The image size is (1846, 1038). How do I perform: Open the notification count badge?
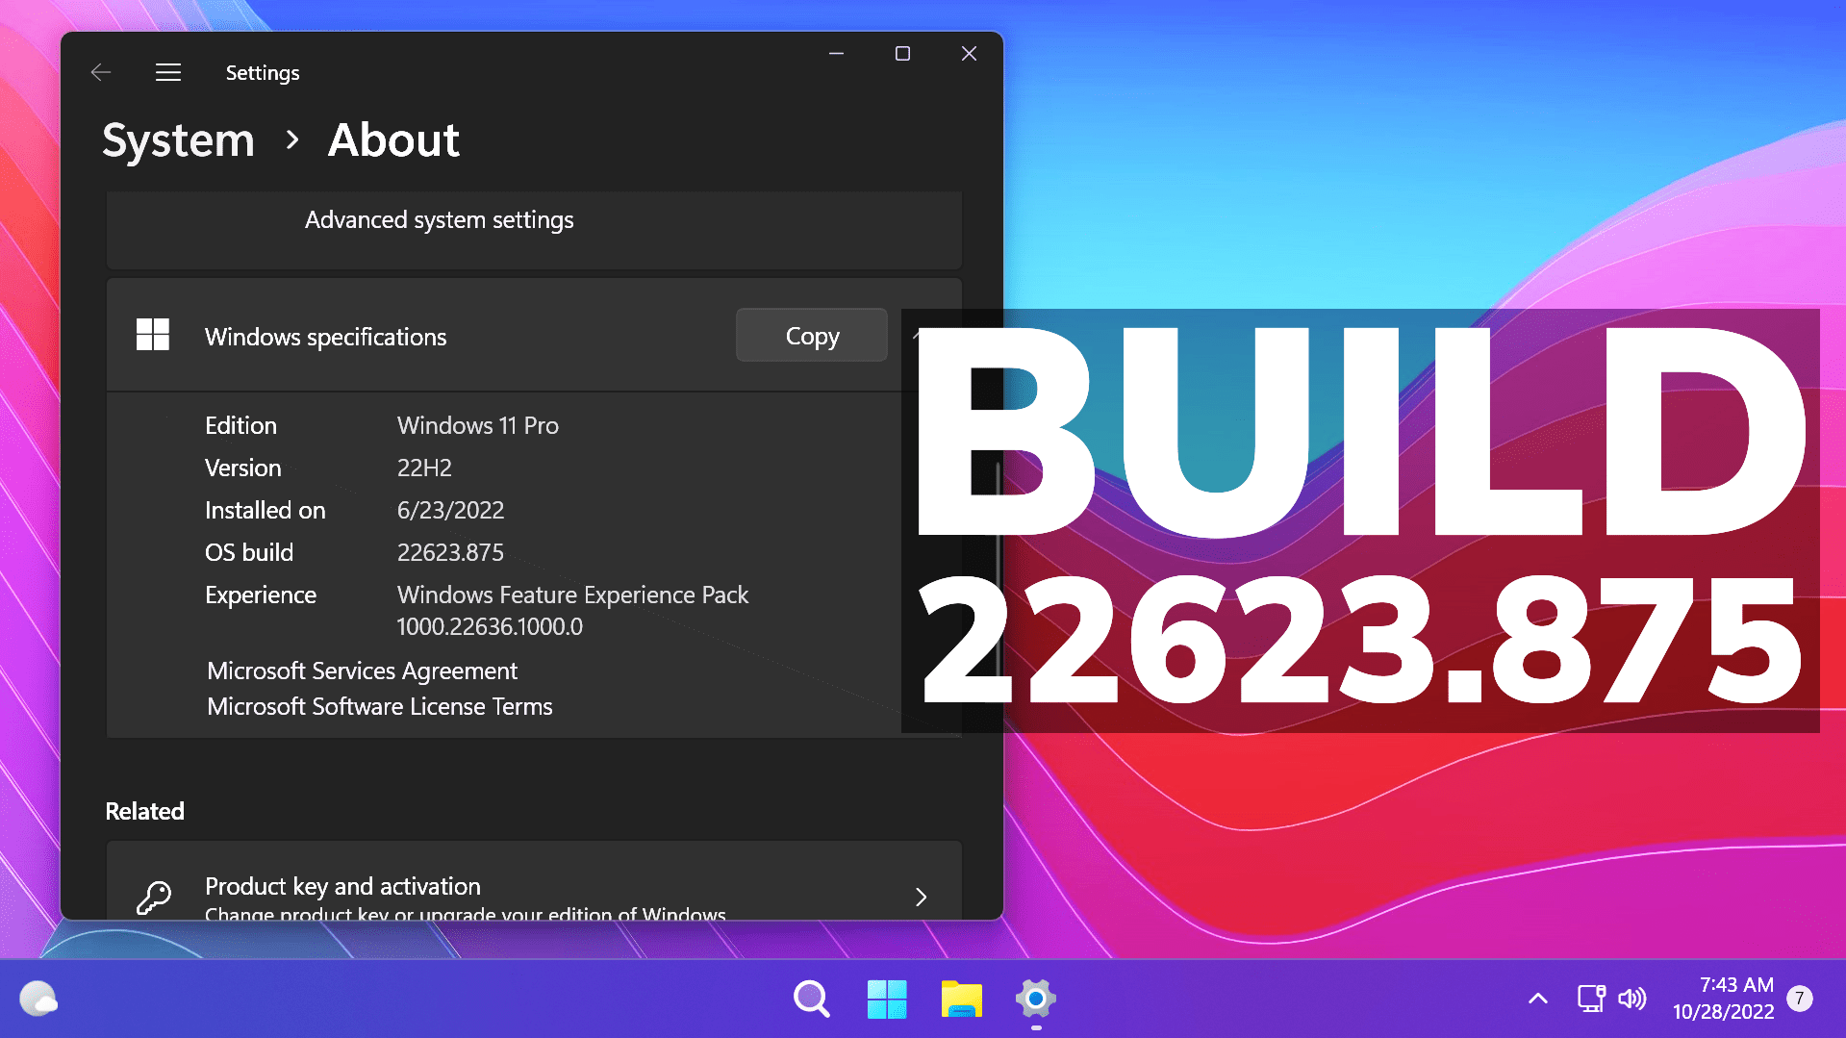pyautogui.click(x=1800, y=999)
